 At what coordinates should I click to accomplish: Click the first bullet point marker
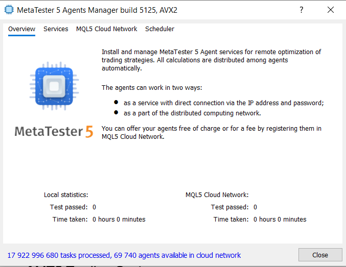click(x=116, y=102)
